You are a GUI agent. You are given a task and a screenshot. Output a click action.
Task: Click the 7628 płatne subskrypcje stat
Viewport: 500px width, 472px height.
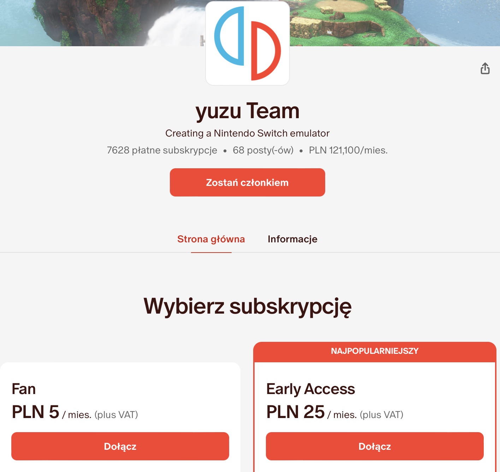pos(162,150)
